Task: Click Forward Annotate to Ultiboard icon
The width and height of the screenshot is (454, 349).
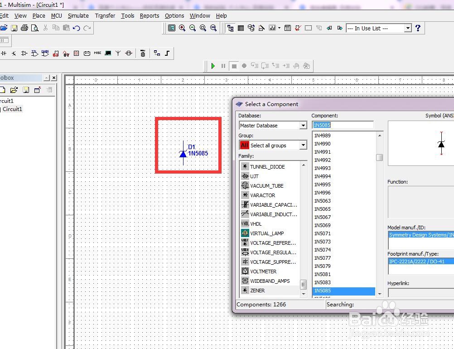Action: tap(340, 28)
